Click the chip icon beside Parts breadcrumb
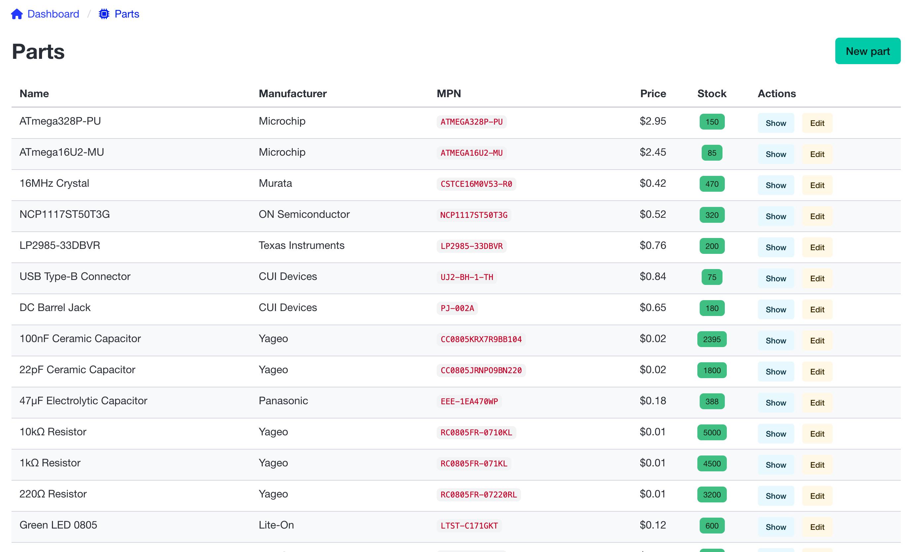The height and width of the screenshot is (552, 919). coord(104,14)
